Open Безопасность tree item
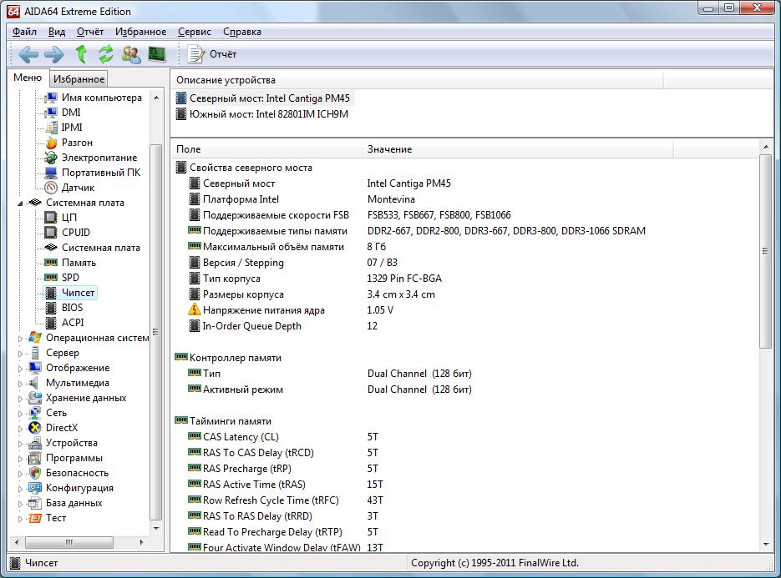This screenshot has width=781, height=578. 77,473
